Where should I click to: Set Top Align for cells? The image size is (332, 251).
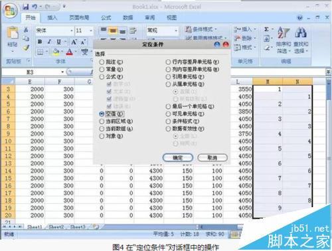(103, 31)
